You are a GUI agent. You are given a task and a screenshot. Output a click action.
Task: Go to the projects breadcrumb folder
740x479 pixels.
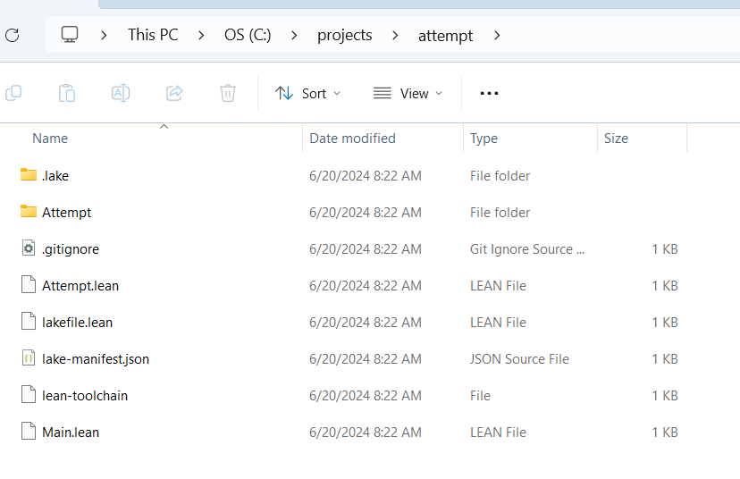(x=344, y=36)
